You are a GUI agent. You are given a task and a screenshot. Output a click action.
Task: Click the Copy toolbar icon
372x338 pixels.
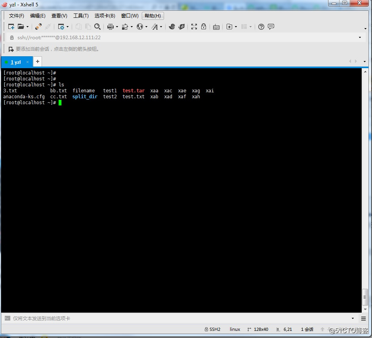coord(78,27)
